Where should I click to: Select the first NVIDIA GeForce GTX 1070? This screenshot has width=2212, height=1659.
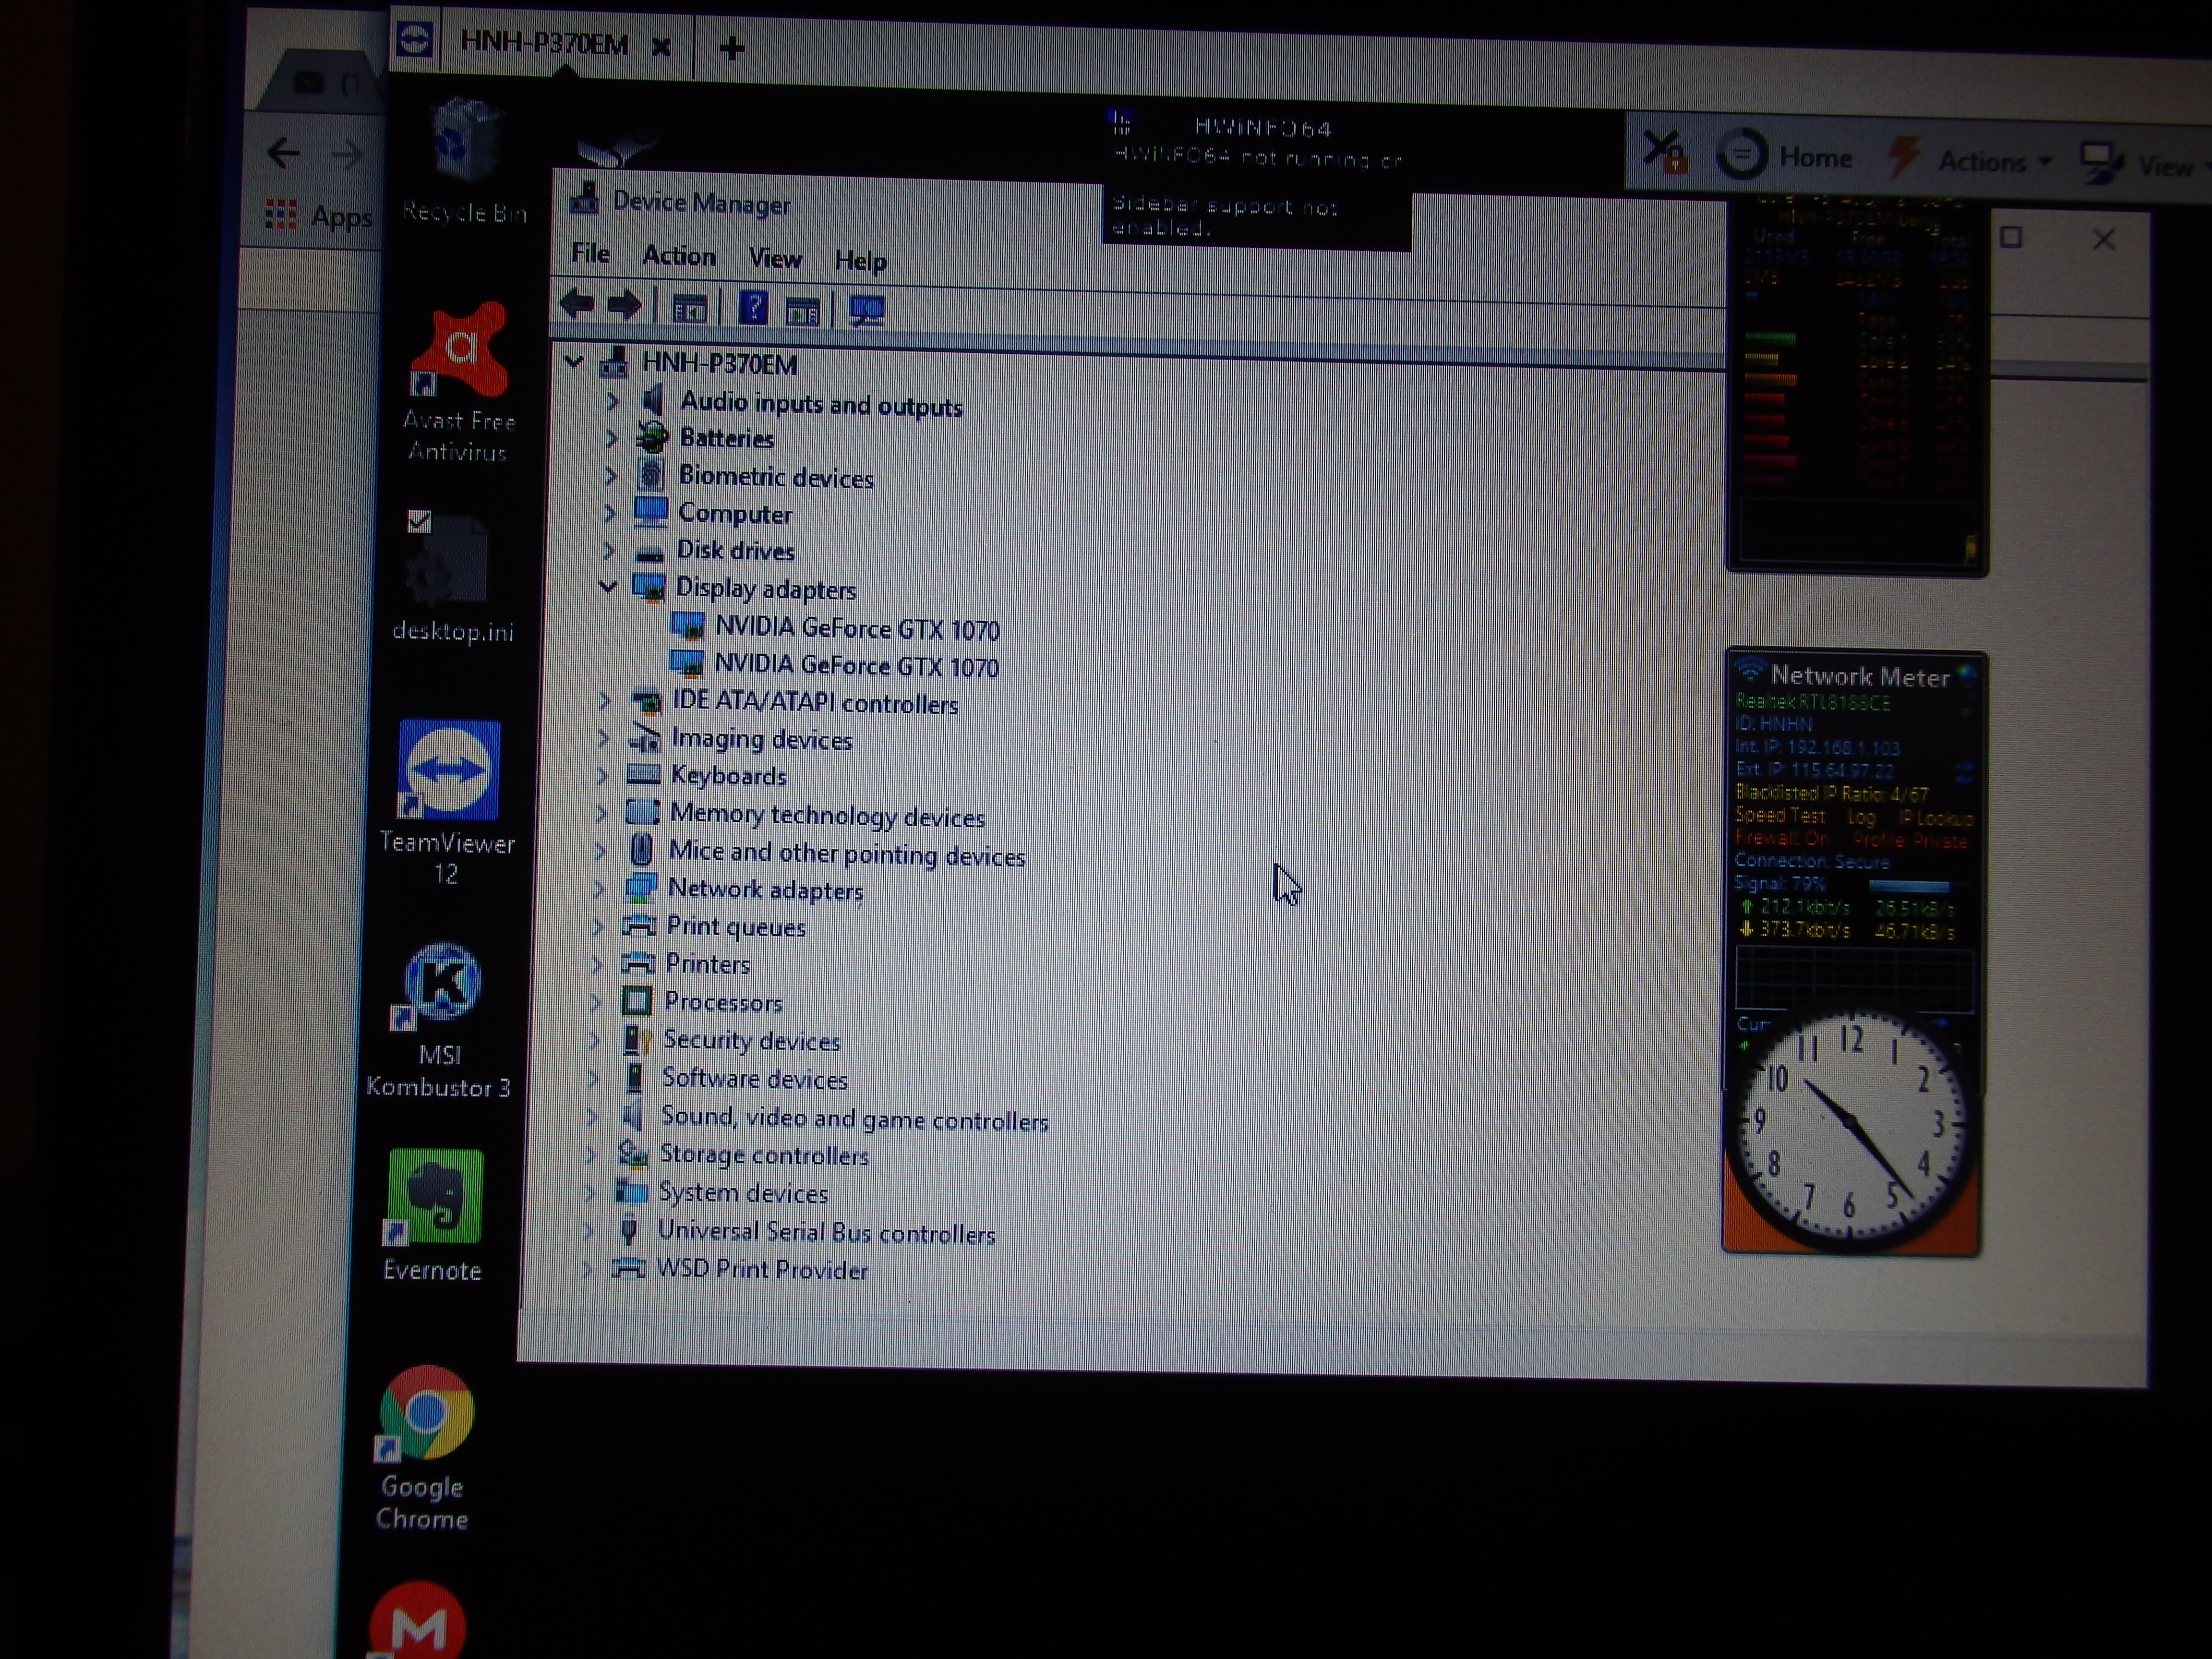coord(856,629)
